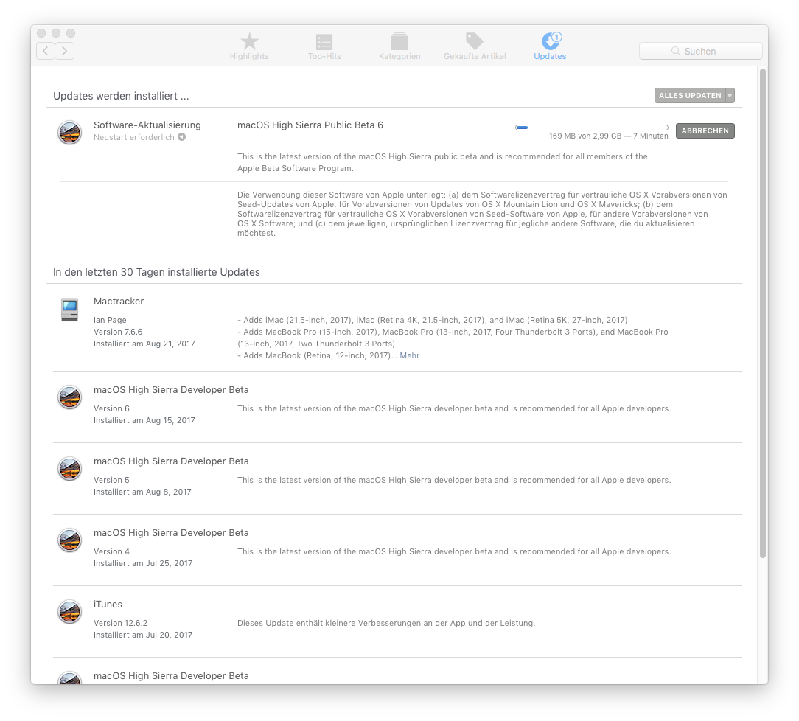The height and width of the screenshot is (721, 799).
Task: Click the Developer Beta Version 6 icon
Action: tap(70, 397)
